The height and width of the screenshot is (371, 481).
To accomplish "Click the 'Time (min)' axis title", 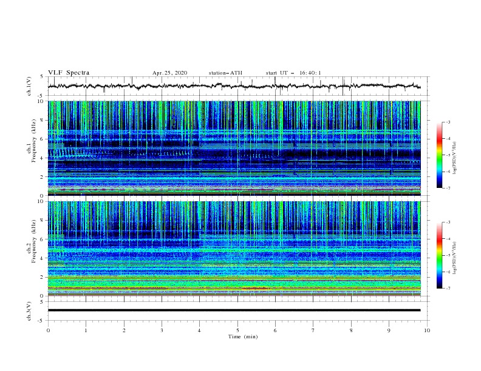I will (x=243, y=336).
